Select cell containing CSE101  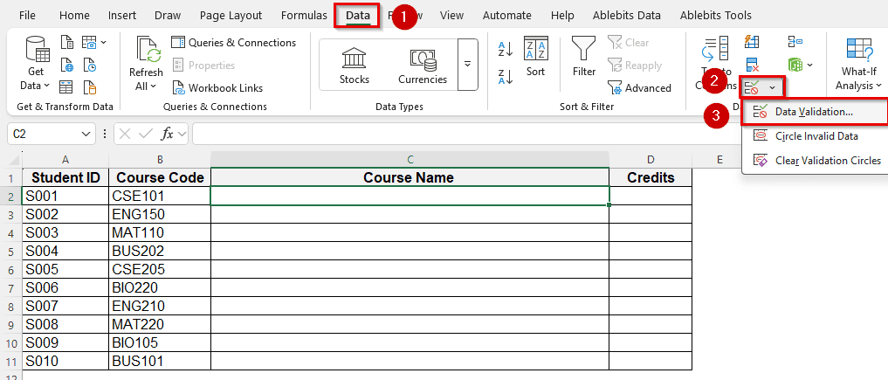[x=160, y=197]
